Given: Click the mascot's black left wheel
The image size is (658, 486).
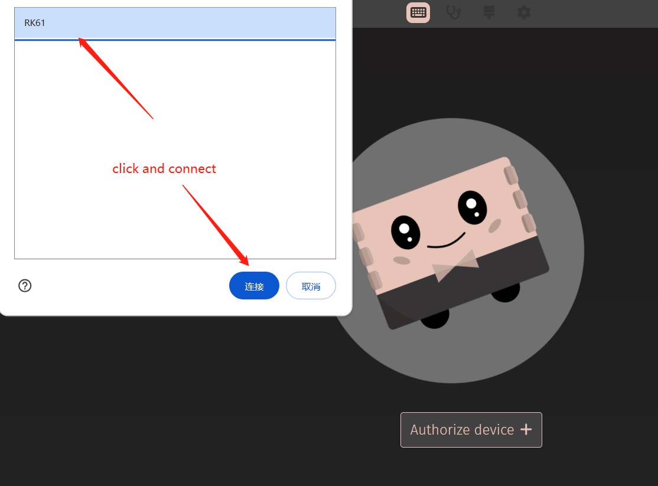Looking at the screenshot, I should pyautogui.click(x=434, y=318).
